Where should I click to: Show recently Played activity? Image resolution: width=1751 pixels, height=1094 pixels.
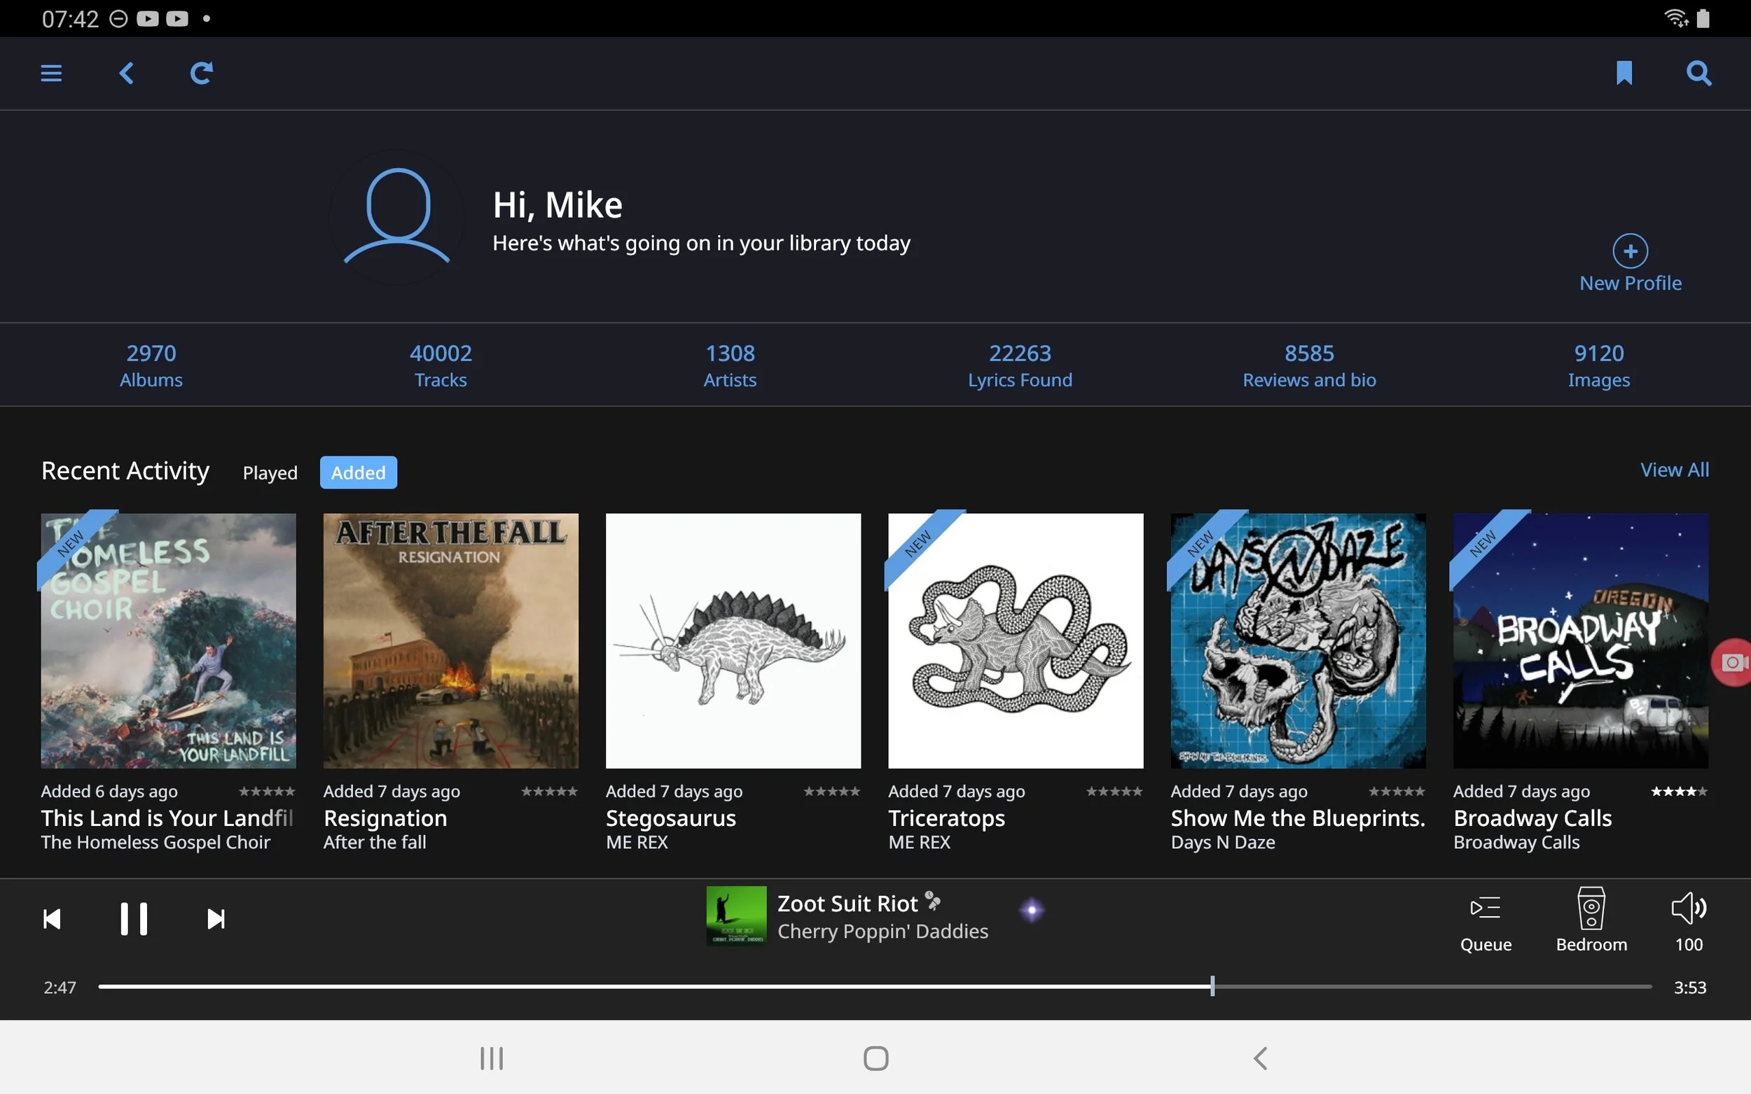(270, 472)
